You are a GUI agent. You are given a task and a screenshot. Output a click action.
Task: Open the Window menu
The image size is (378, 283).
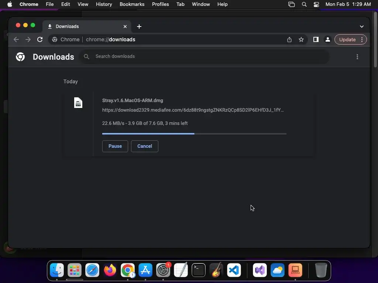coord(201,4)
